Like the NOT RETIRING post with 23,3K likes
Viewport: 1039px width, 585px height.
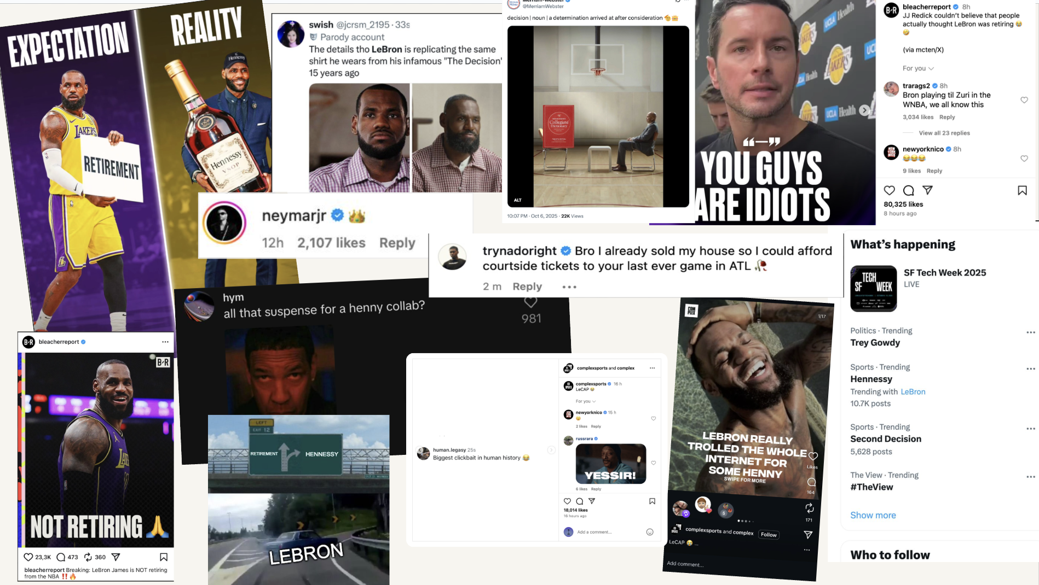pyautogui.click(x=28, y=557)
